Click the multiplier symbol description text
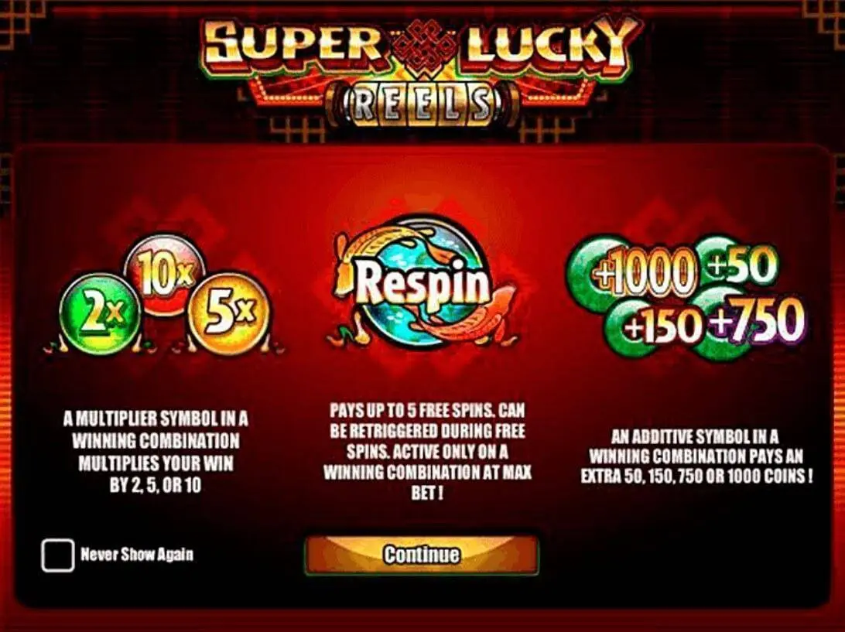This screenshot has height=632, width=845. [156, 452]
